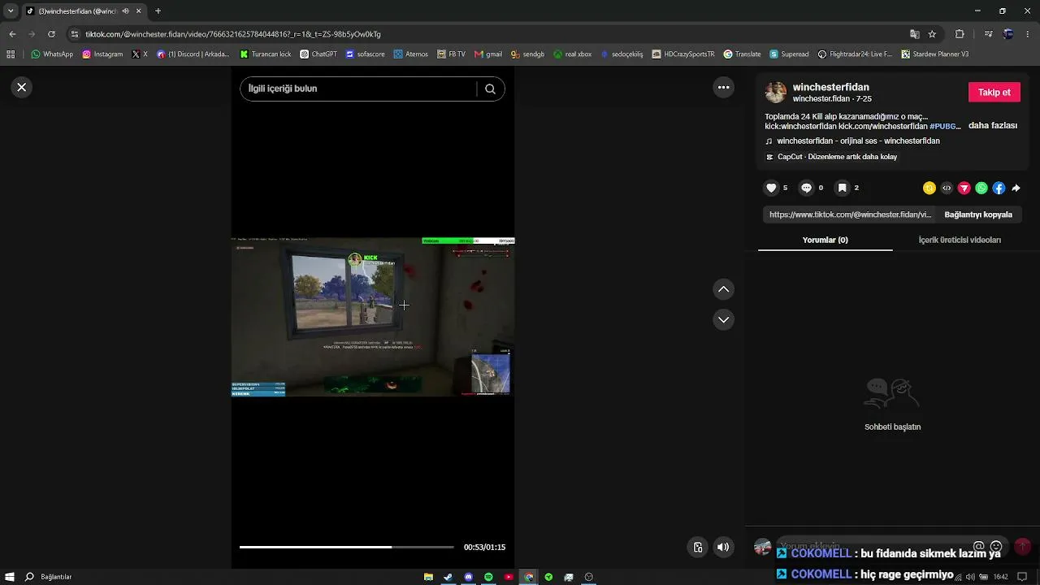The height and width of the screenshot is (585, 1040).
Task: Click the search magnifier icon in video search
Action: [490, 89]
